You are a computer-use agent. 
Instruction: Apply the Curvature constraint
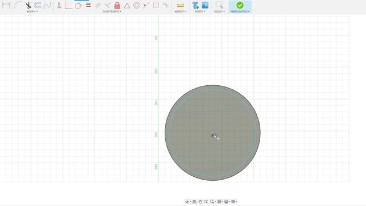click(165, 5)
